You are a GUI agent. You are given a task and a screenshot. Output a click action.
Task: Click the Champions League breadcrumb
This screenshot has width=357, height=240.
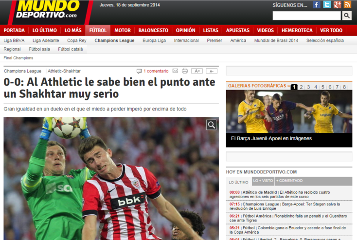pyautogui.click(x=22, y=71)
